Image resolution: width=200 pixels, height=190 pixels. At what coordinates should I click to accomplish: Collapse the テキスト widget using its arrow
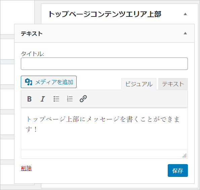[x=185, y=33]
